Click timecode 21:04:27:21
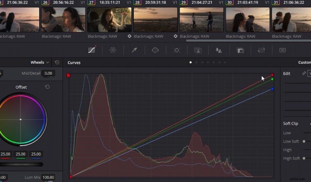Image resolution: width=311 pixels, height=182 pixels. point(202,2)
